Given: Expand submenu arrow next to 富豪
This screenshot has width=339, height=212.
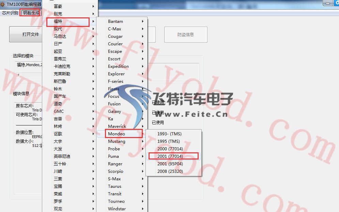Looking at the screenshot, I should 93,6.
